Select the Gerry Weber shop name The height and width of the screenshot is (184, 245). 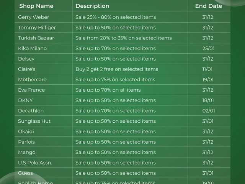34,17
